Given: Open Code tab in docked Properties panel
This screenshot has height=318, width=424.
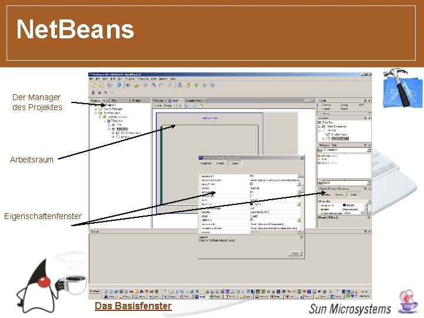Looking at the screenshot, I should coord(354,195).
